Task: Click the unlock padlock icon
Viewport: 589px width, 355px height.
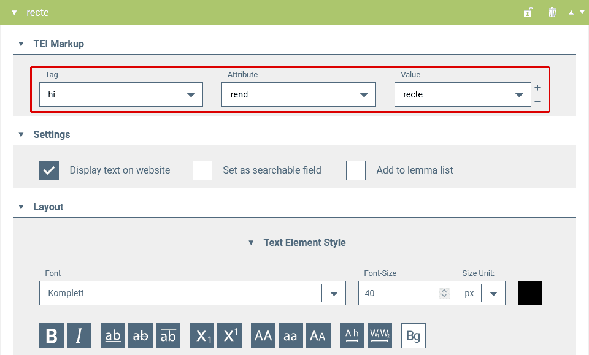Action: tap(528, 12)
